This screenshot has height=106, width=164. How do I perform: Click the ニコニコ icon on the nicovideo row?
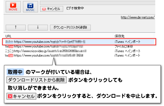[x=9, y=51]
